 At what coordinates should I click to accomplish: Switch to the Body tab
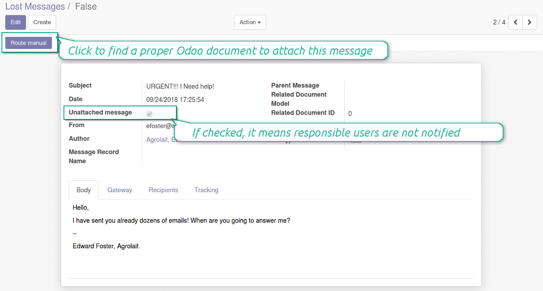tap(84, 190)
